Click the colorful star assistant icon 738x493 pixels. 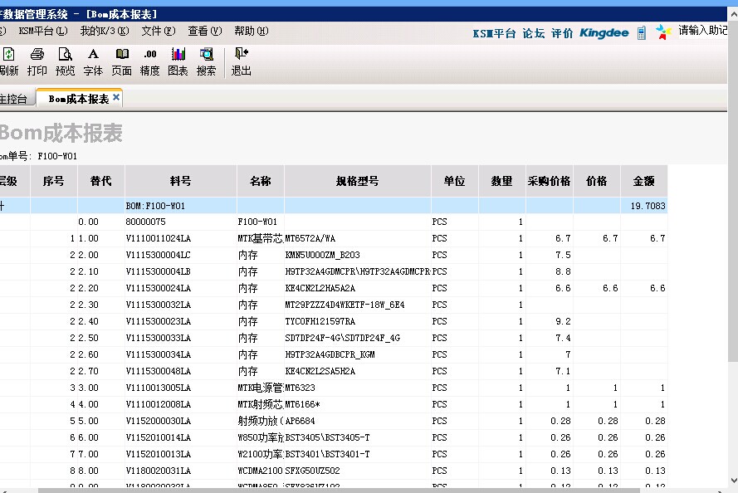pos(663,32)
